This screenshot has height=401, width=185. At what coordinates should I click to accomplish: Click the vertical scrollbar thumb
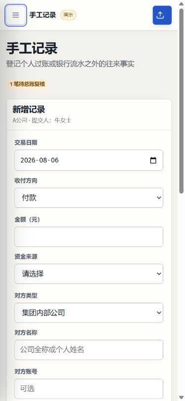click(182, 101)
